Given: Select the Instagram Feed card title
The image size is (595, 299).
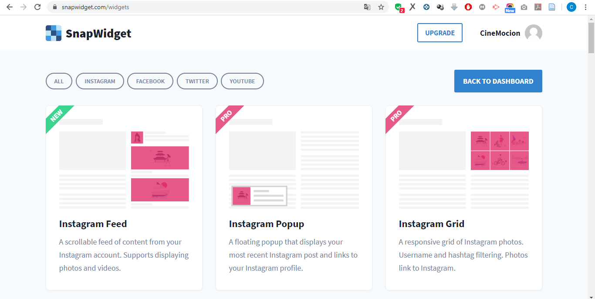Looking at the screenshot, I should point(93,224).
